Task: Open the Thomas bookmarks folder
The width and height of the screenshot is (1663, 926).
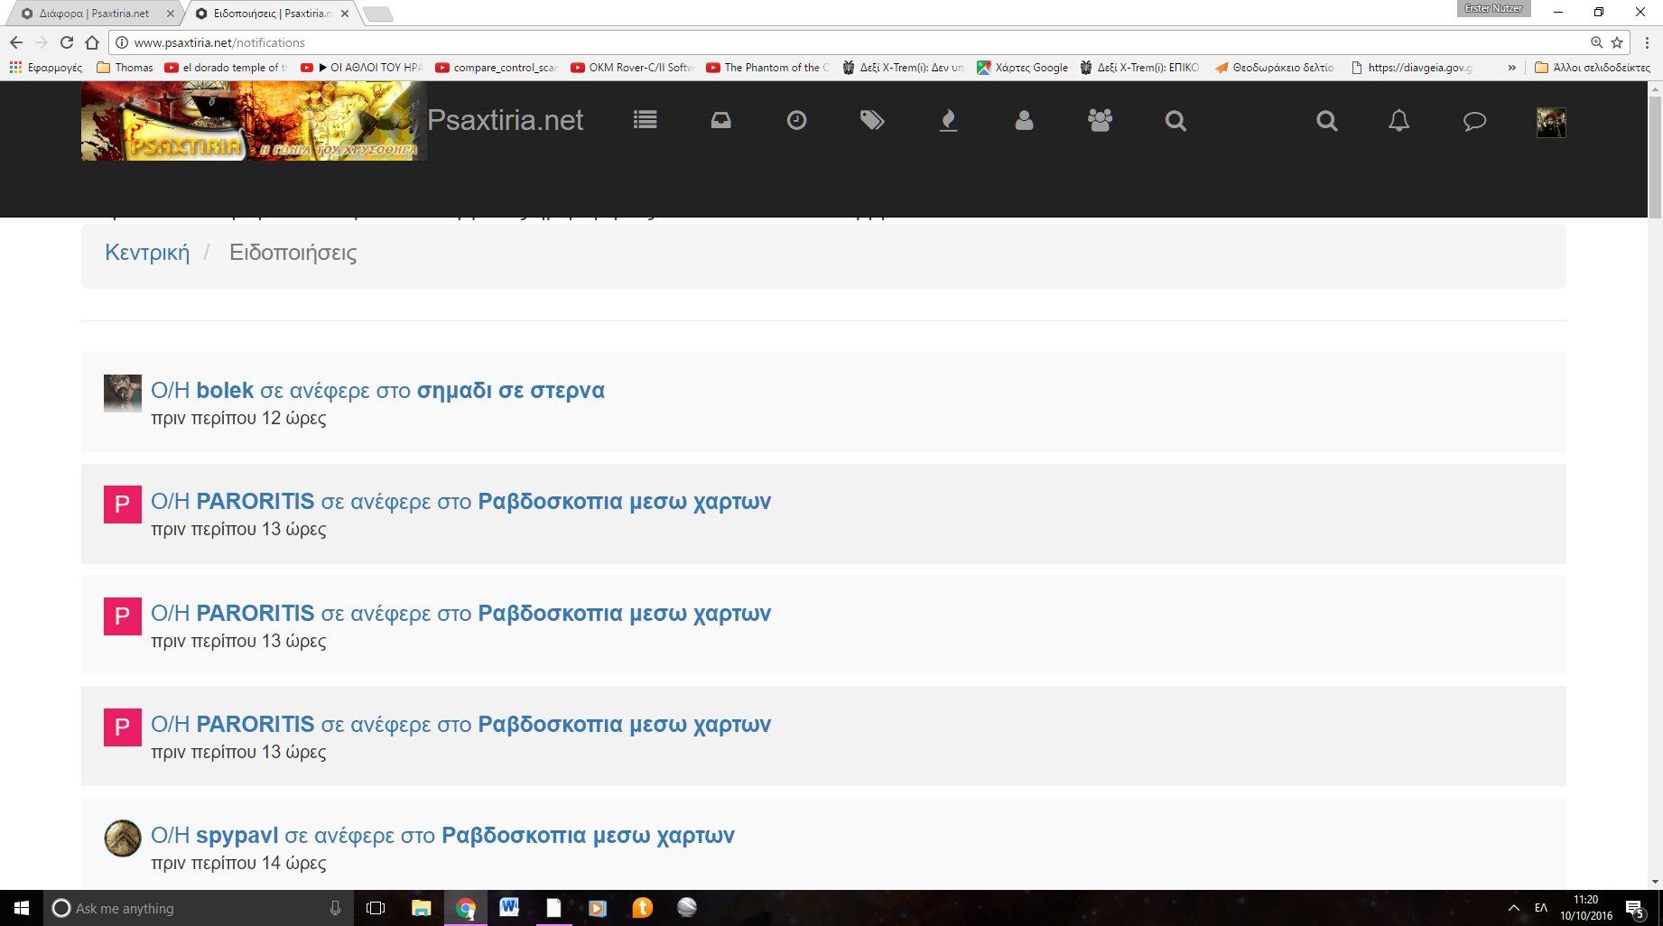Action: coord(125,68)
